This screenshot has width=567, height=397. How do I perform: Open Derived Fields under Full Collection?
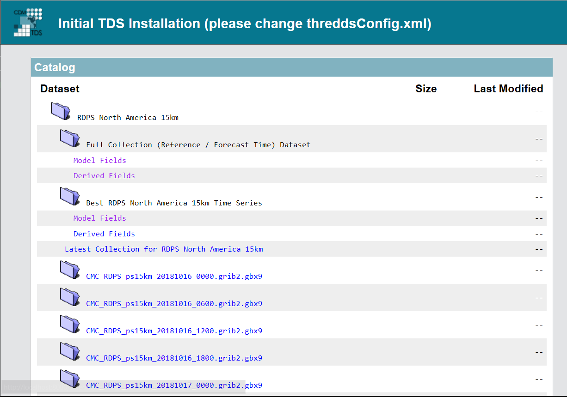[x=104, y=175]
